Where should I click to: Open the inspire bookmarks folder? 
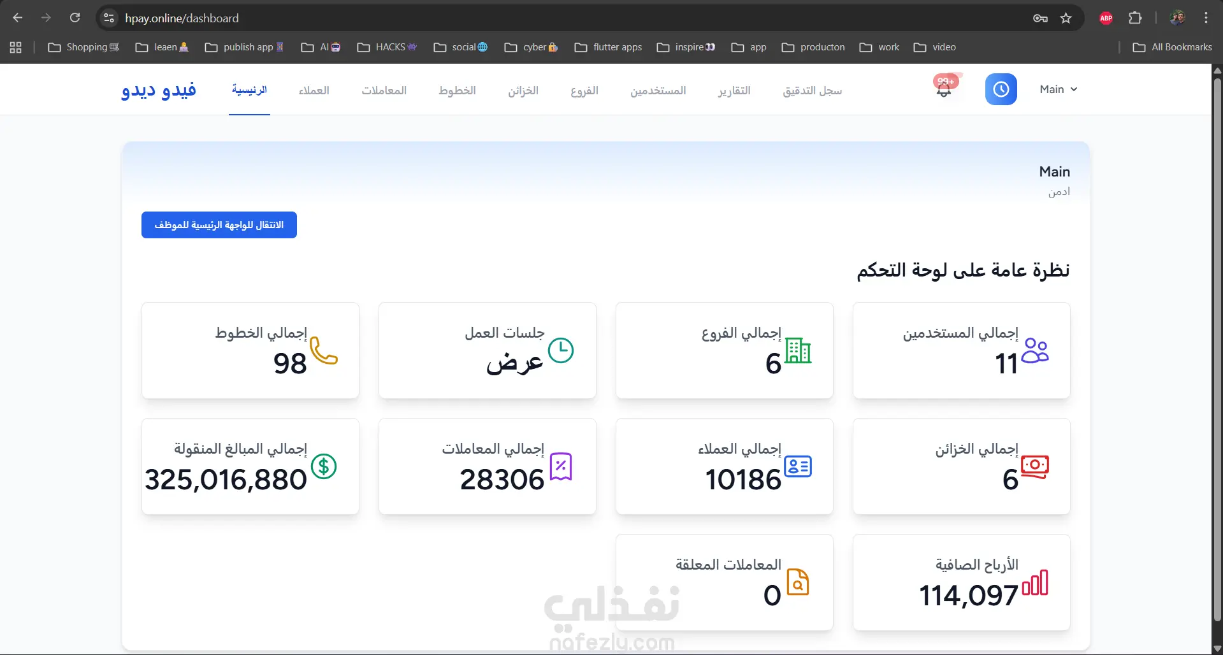tap(686, 47)
